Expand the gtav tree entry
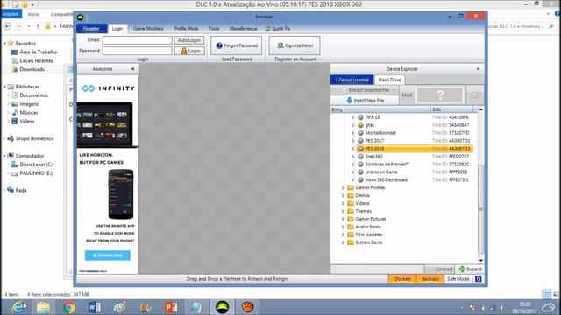Screen dimensions: 561x315 tap(353, 125)
